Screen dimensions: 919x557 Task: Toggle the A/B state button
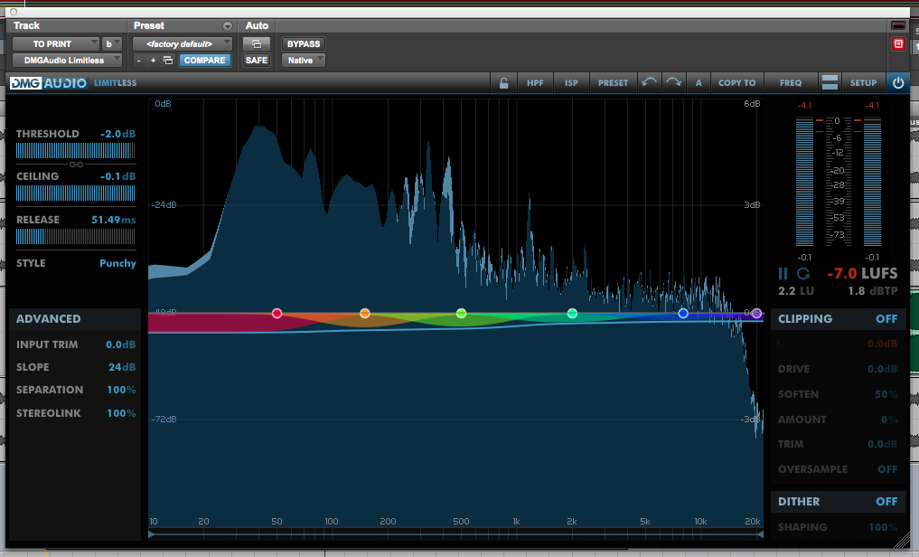tap(699, 83)
